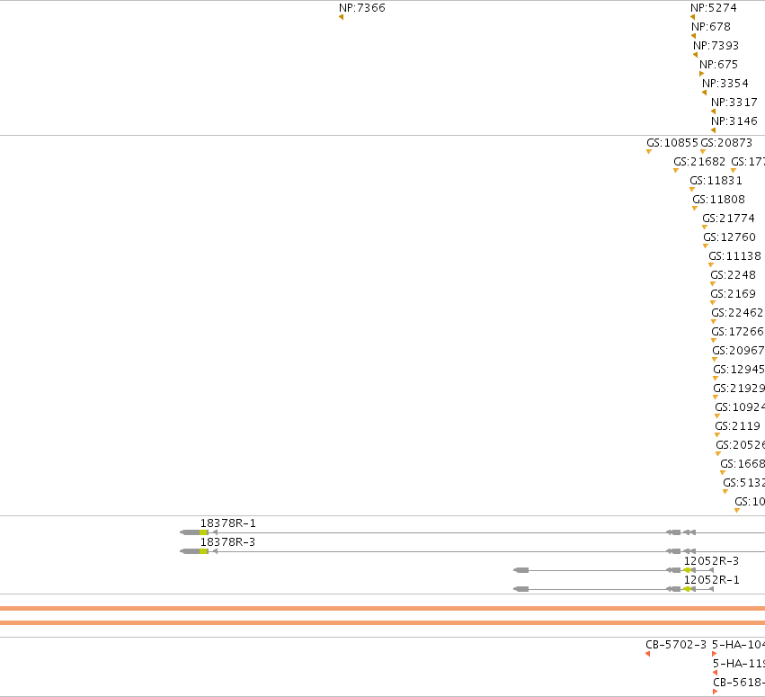765x697 pixels.
Task: Click the GS:11138 label
Action: point(734,256)
